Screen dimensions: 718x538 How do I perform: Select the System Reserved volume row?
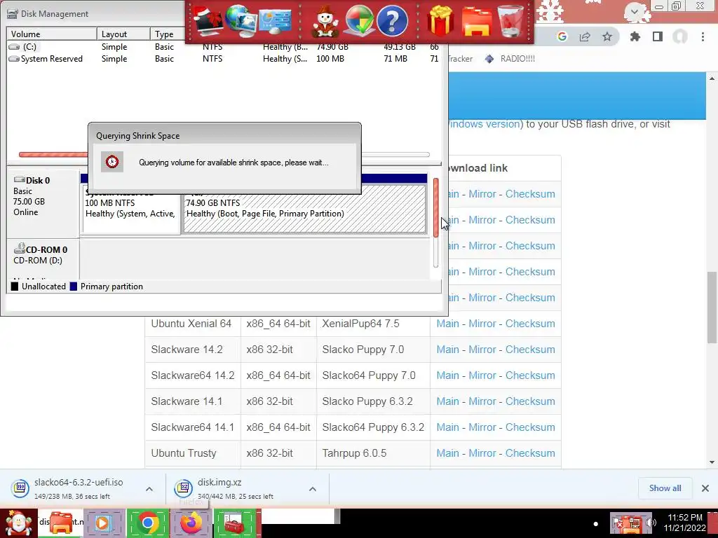click(224, 59)
